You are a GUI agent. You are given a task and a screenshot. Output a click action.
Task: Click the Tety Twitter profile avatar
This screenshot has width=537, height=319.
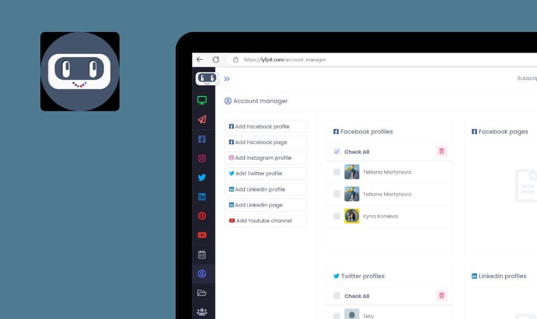click(x=352, y=314)
